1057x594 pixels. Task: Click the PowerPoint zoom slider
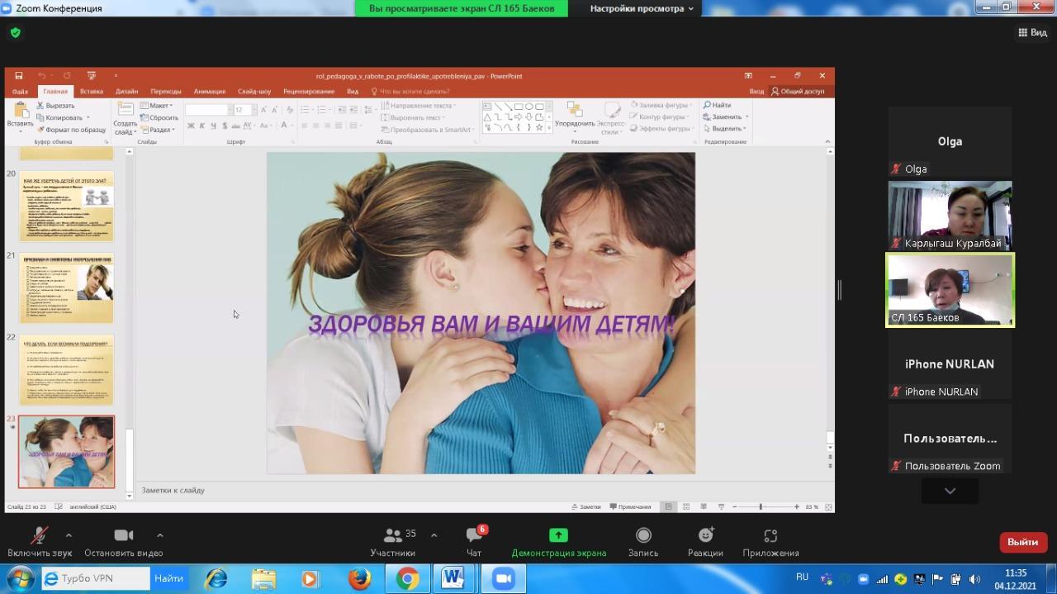(761, 506)
